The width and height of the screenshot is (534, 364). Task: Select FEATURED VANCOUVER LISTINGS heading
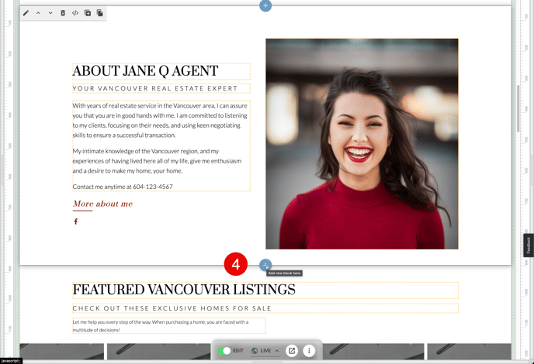(265, 290)
